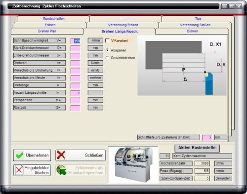Click the Übernehmen button
This screenshot has height=194, width=247.
pos(32,155)
